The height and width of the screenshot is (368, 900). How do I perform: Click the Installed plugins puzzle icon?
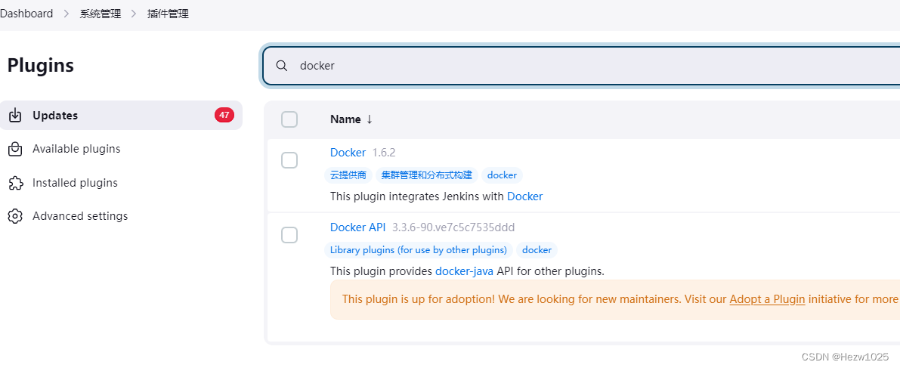click(15, 183)
